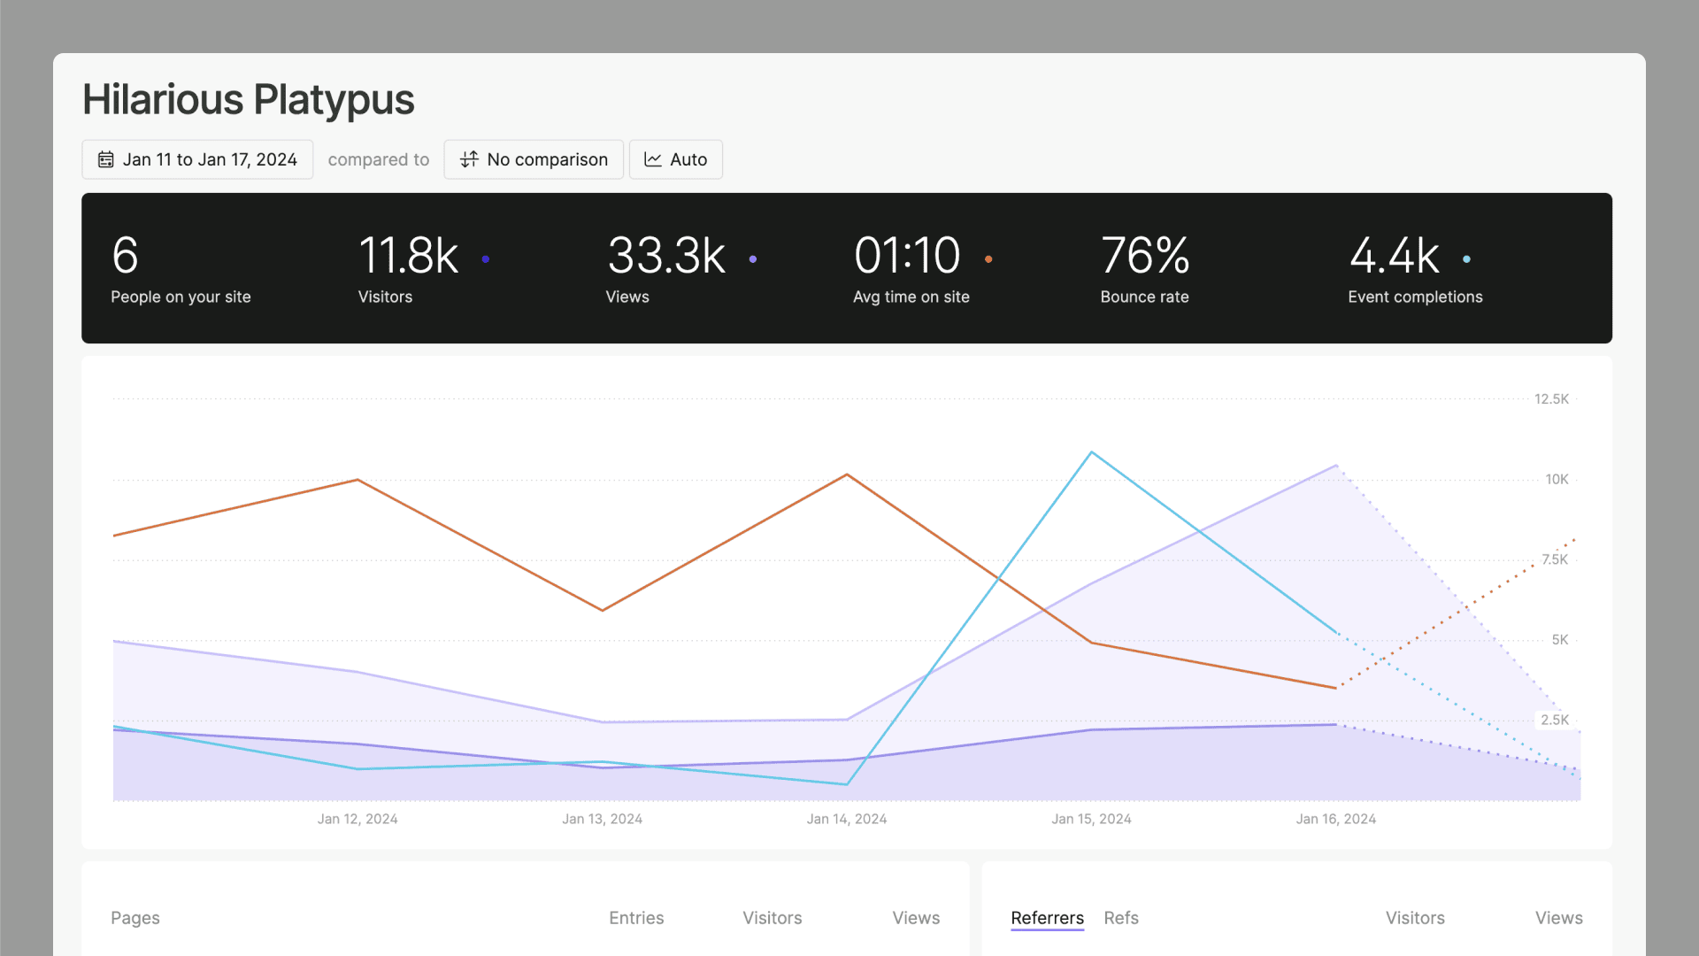Click the purple dot beside the Visitors stat
Image resolution: width=1699 pixels, height=956 pixels.
click(x=487, y=259)
